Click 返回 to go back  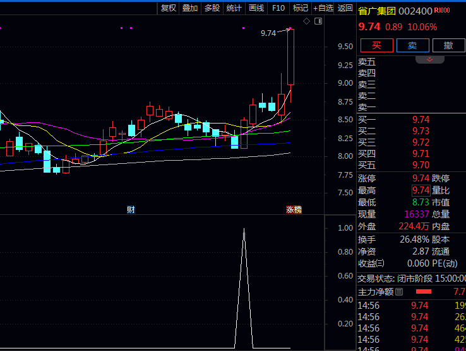(345, 8)
